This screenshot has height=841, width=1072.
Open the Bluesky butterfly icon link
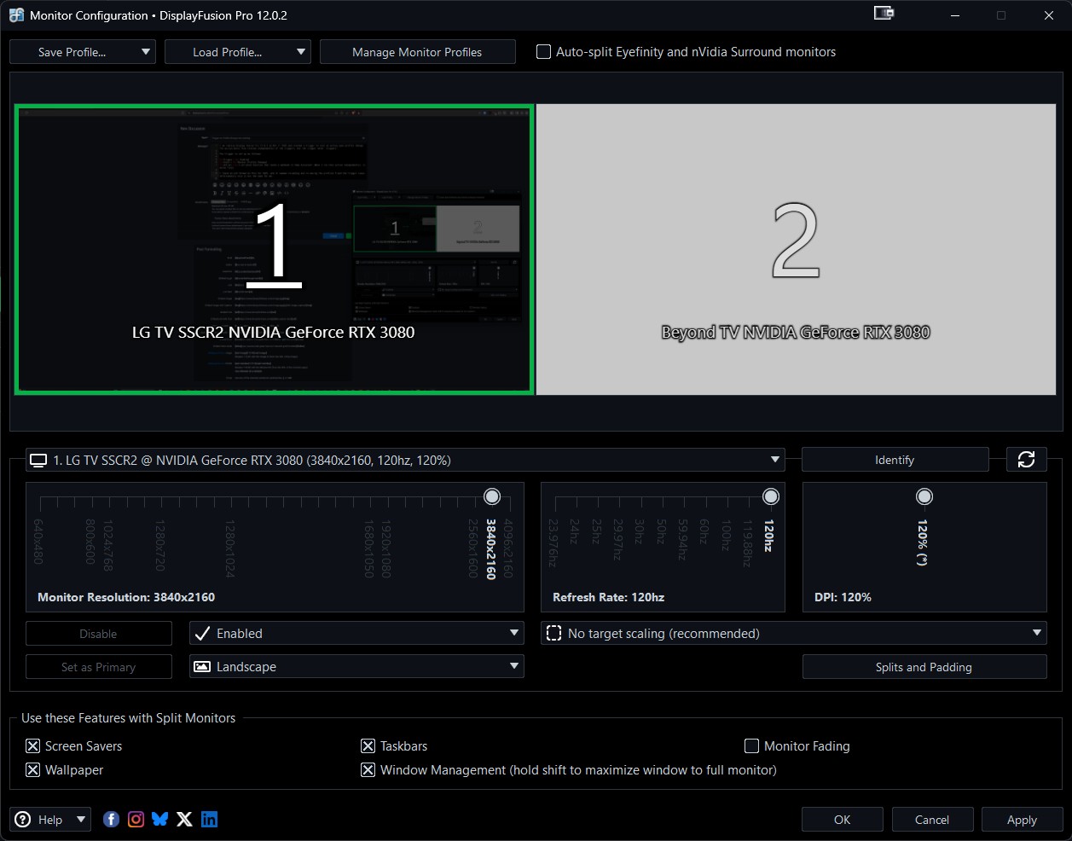[x=160, y=820]
